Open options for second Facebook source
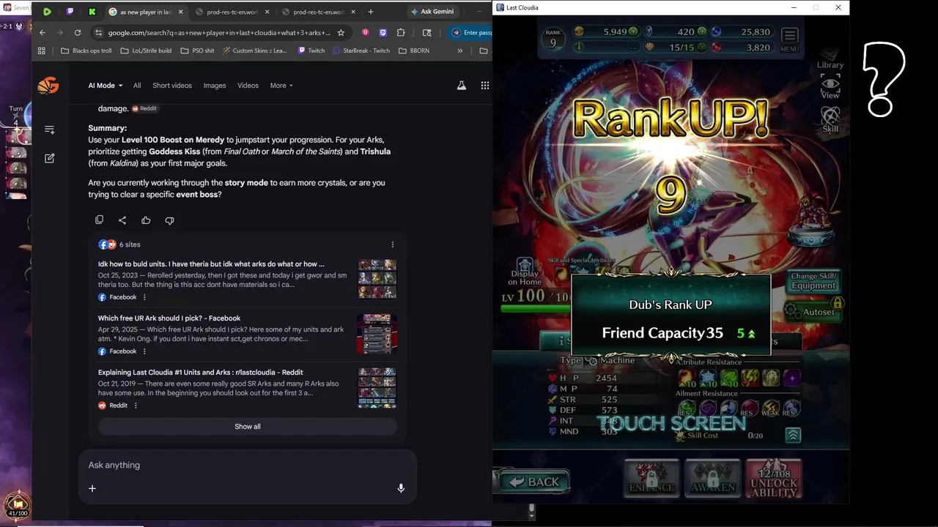This screenshot has width=938, height=527. tap(144, 351)
